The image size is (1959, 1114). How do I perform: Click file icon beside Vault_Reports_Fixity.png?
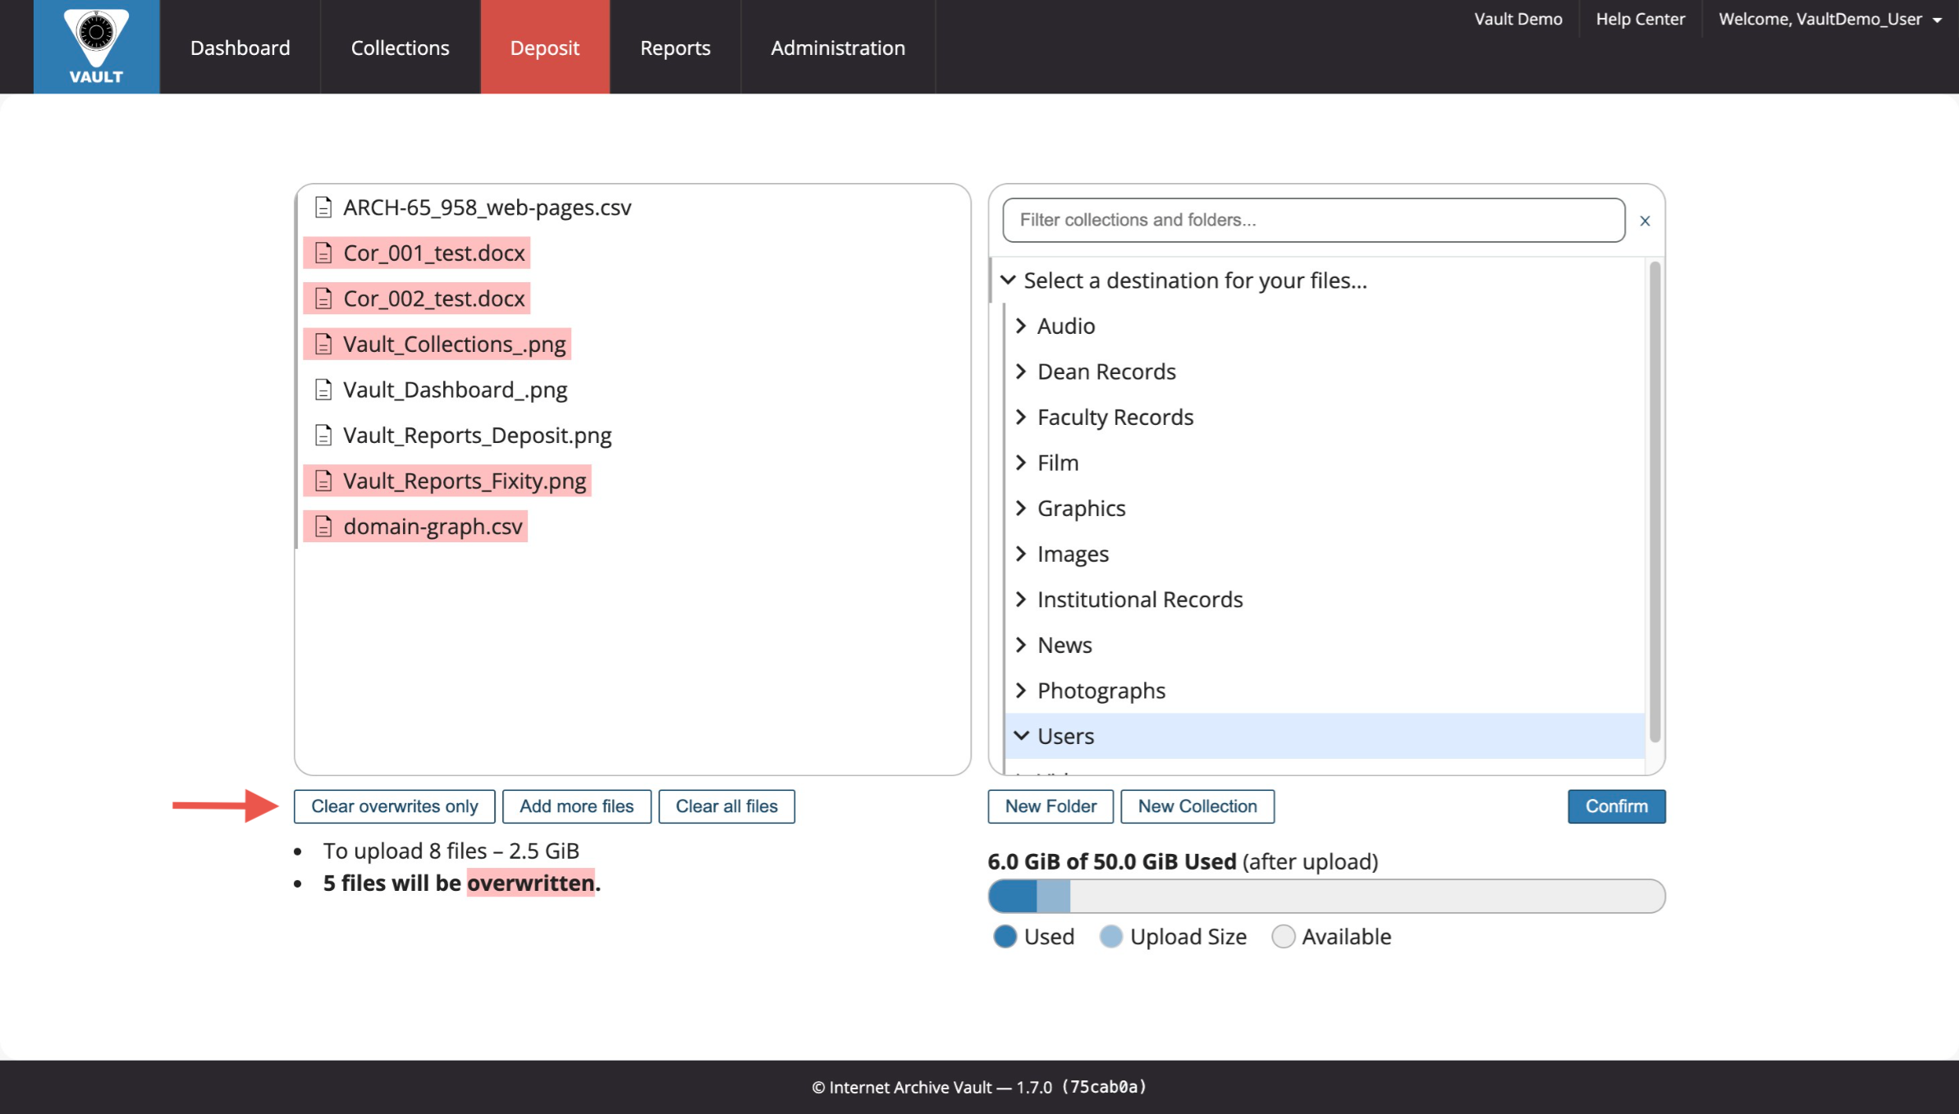click(323, 481)
